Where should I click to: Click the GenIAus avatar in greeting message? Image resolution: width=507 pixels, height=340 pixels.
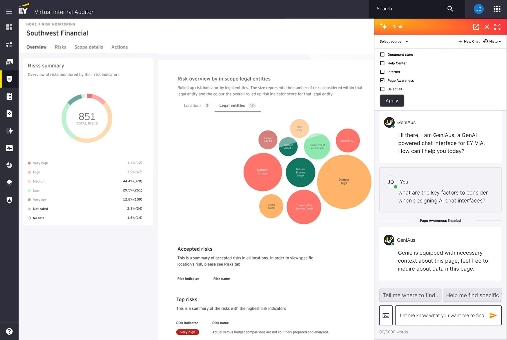(389, 122)
